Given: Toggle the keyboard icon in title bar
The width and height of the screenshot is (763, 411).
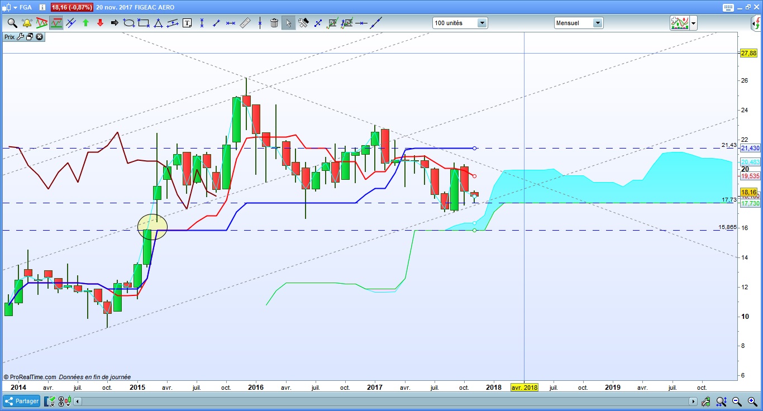Looking at the screenshot, I should pos(728,7).
